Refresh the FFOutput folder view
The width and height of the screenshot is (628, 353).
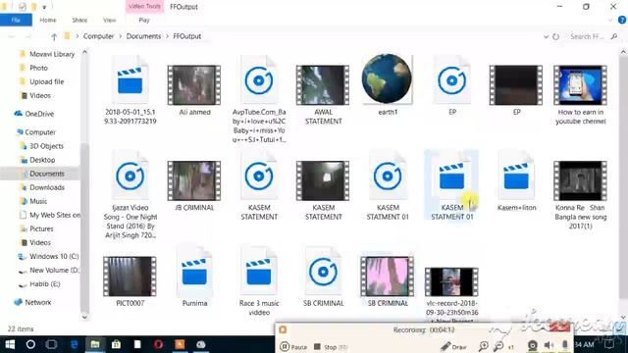tap(556, 36)
